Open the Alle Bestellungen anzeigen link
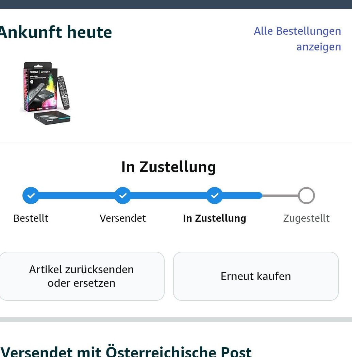The image size is (352, 357). (297, 39)
